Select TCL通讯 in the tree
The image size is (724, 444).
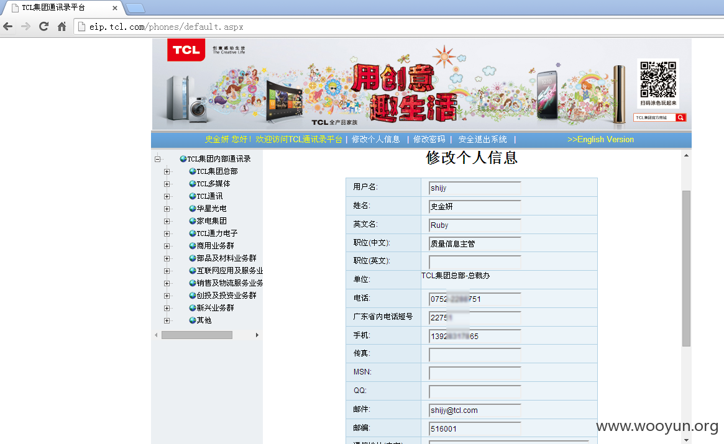[x=209, y=196]
